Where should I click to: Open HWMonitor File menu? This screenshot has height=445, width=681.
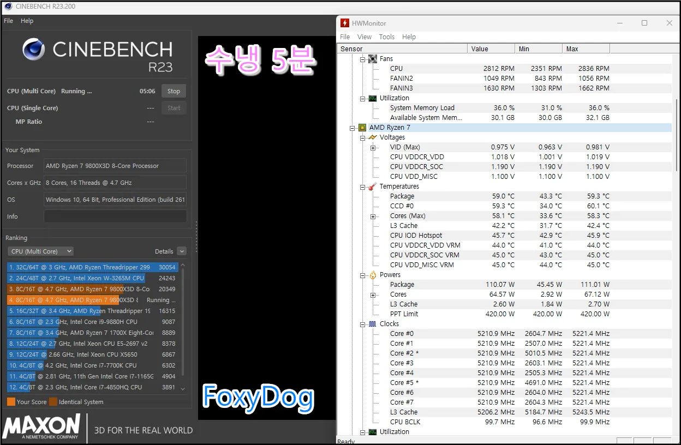click(345, 37)
